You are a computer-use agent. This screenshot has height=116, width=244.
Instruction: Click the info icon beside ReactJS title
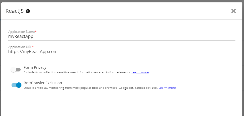[28, 11]
